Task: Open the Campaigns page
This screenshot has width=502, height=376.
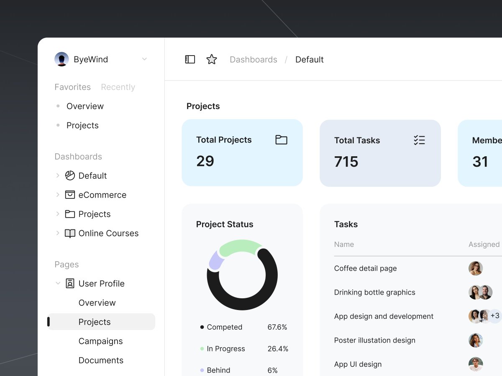Action: point(101,341)
